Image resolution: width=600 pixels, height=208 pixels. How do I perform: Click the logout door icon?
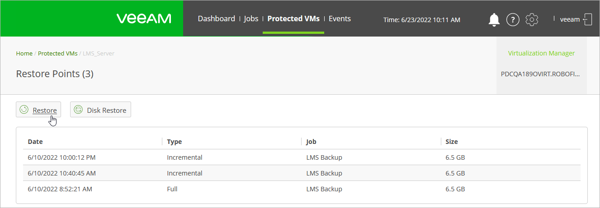[588, 19]
